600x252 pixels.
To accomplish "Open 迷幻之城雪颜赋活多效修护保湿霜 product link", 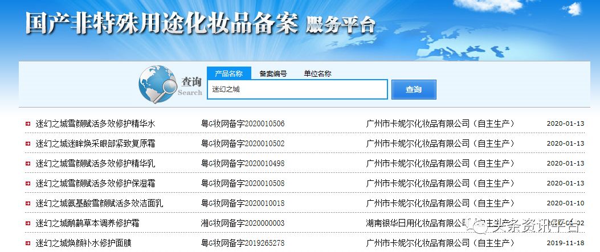I will point(95,183).
